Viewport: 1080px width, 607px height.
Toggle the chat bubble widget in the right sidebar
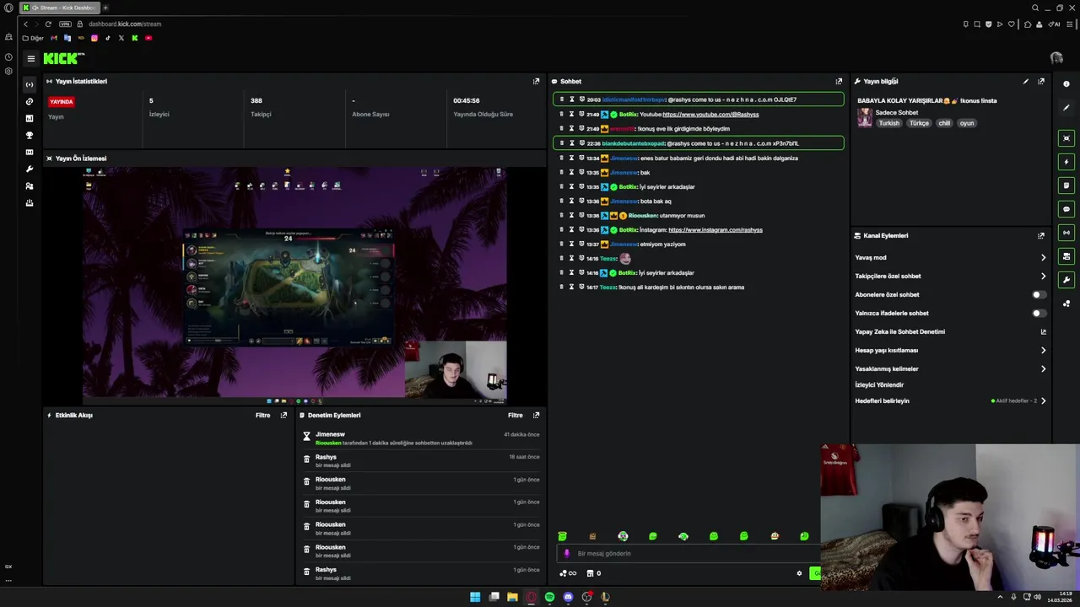(1066, 209)
